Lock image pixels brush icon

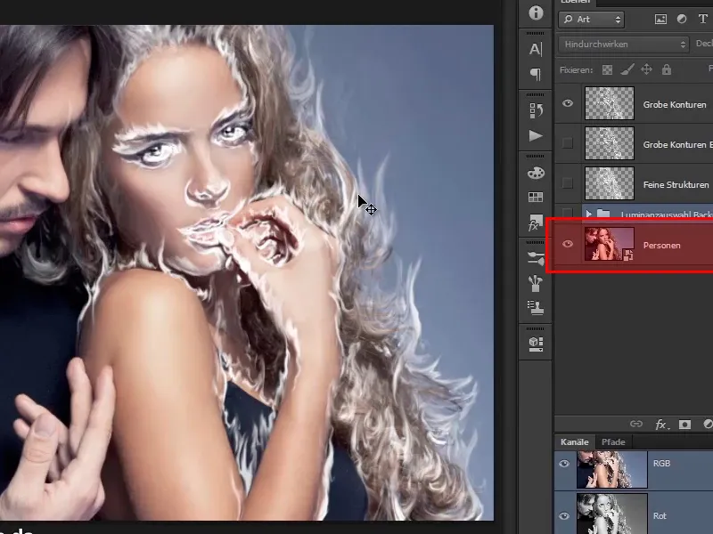[627, 70]
